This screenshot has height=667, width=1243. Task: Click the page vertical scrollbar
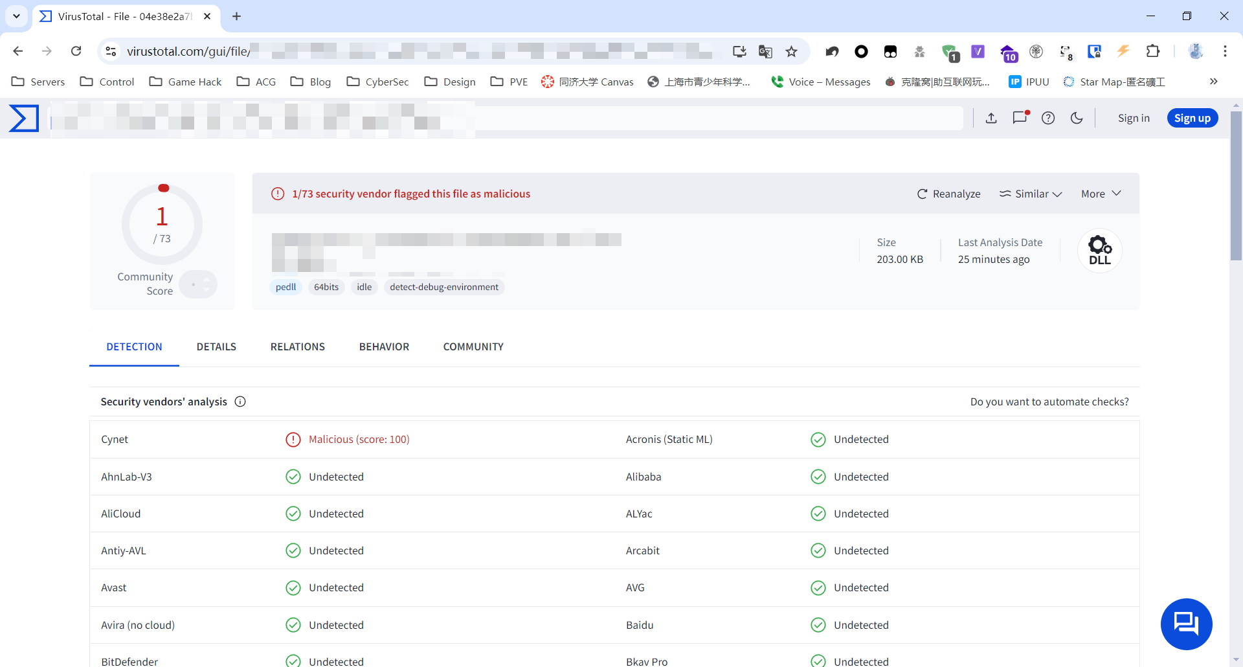coord(1236,186)
